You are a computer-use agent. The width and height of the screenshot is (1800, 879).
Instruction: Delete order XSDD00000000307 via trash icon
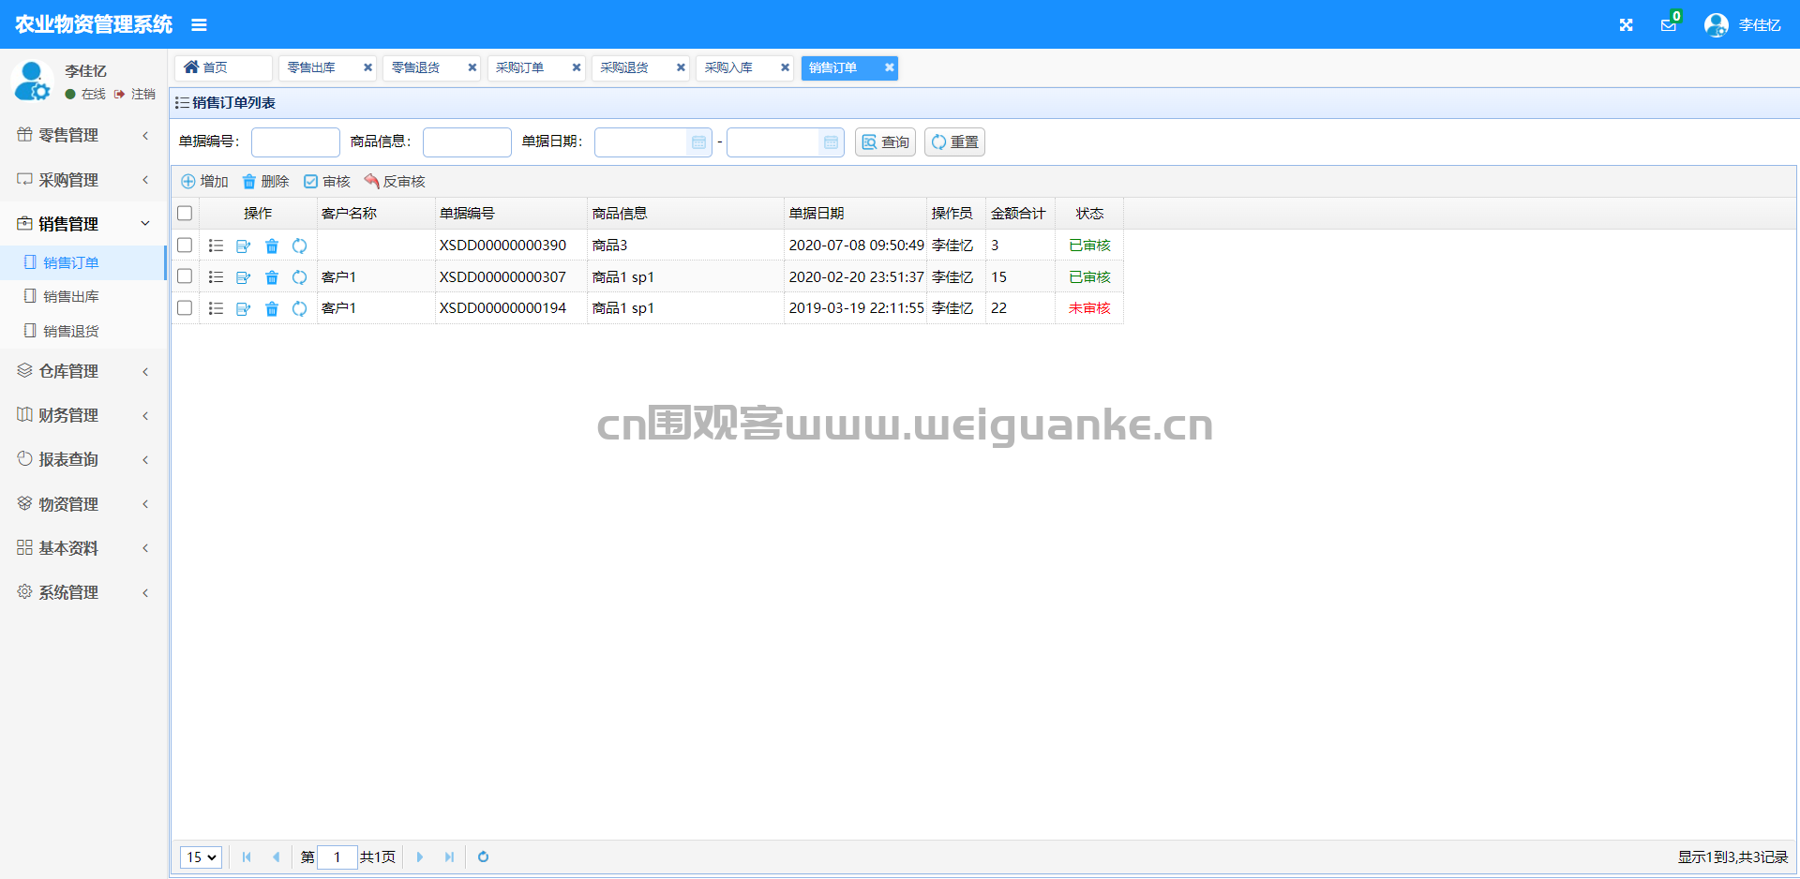(272, 277)
